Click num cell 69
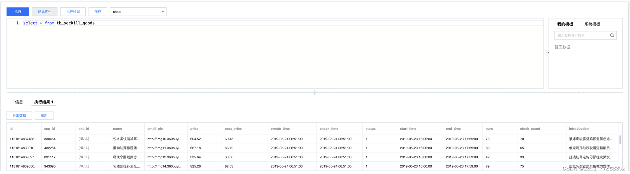Screen dimensions: 630x174 [500, 148]
